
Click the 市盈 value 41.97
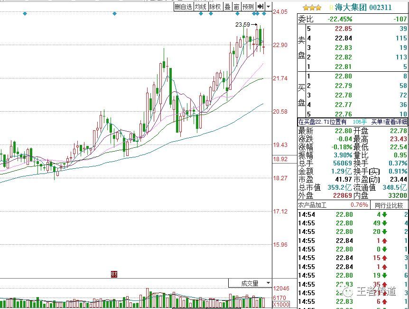point(344,179)
